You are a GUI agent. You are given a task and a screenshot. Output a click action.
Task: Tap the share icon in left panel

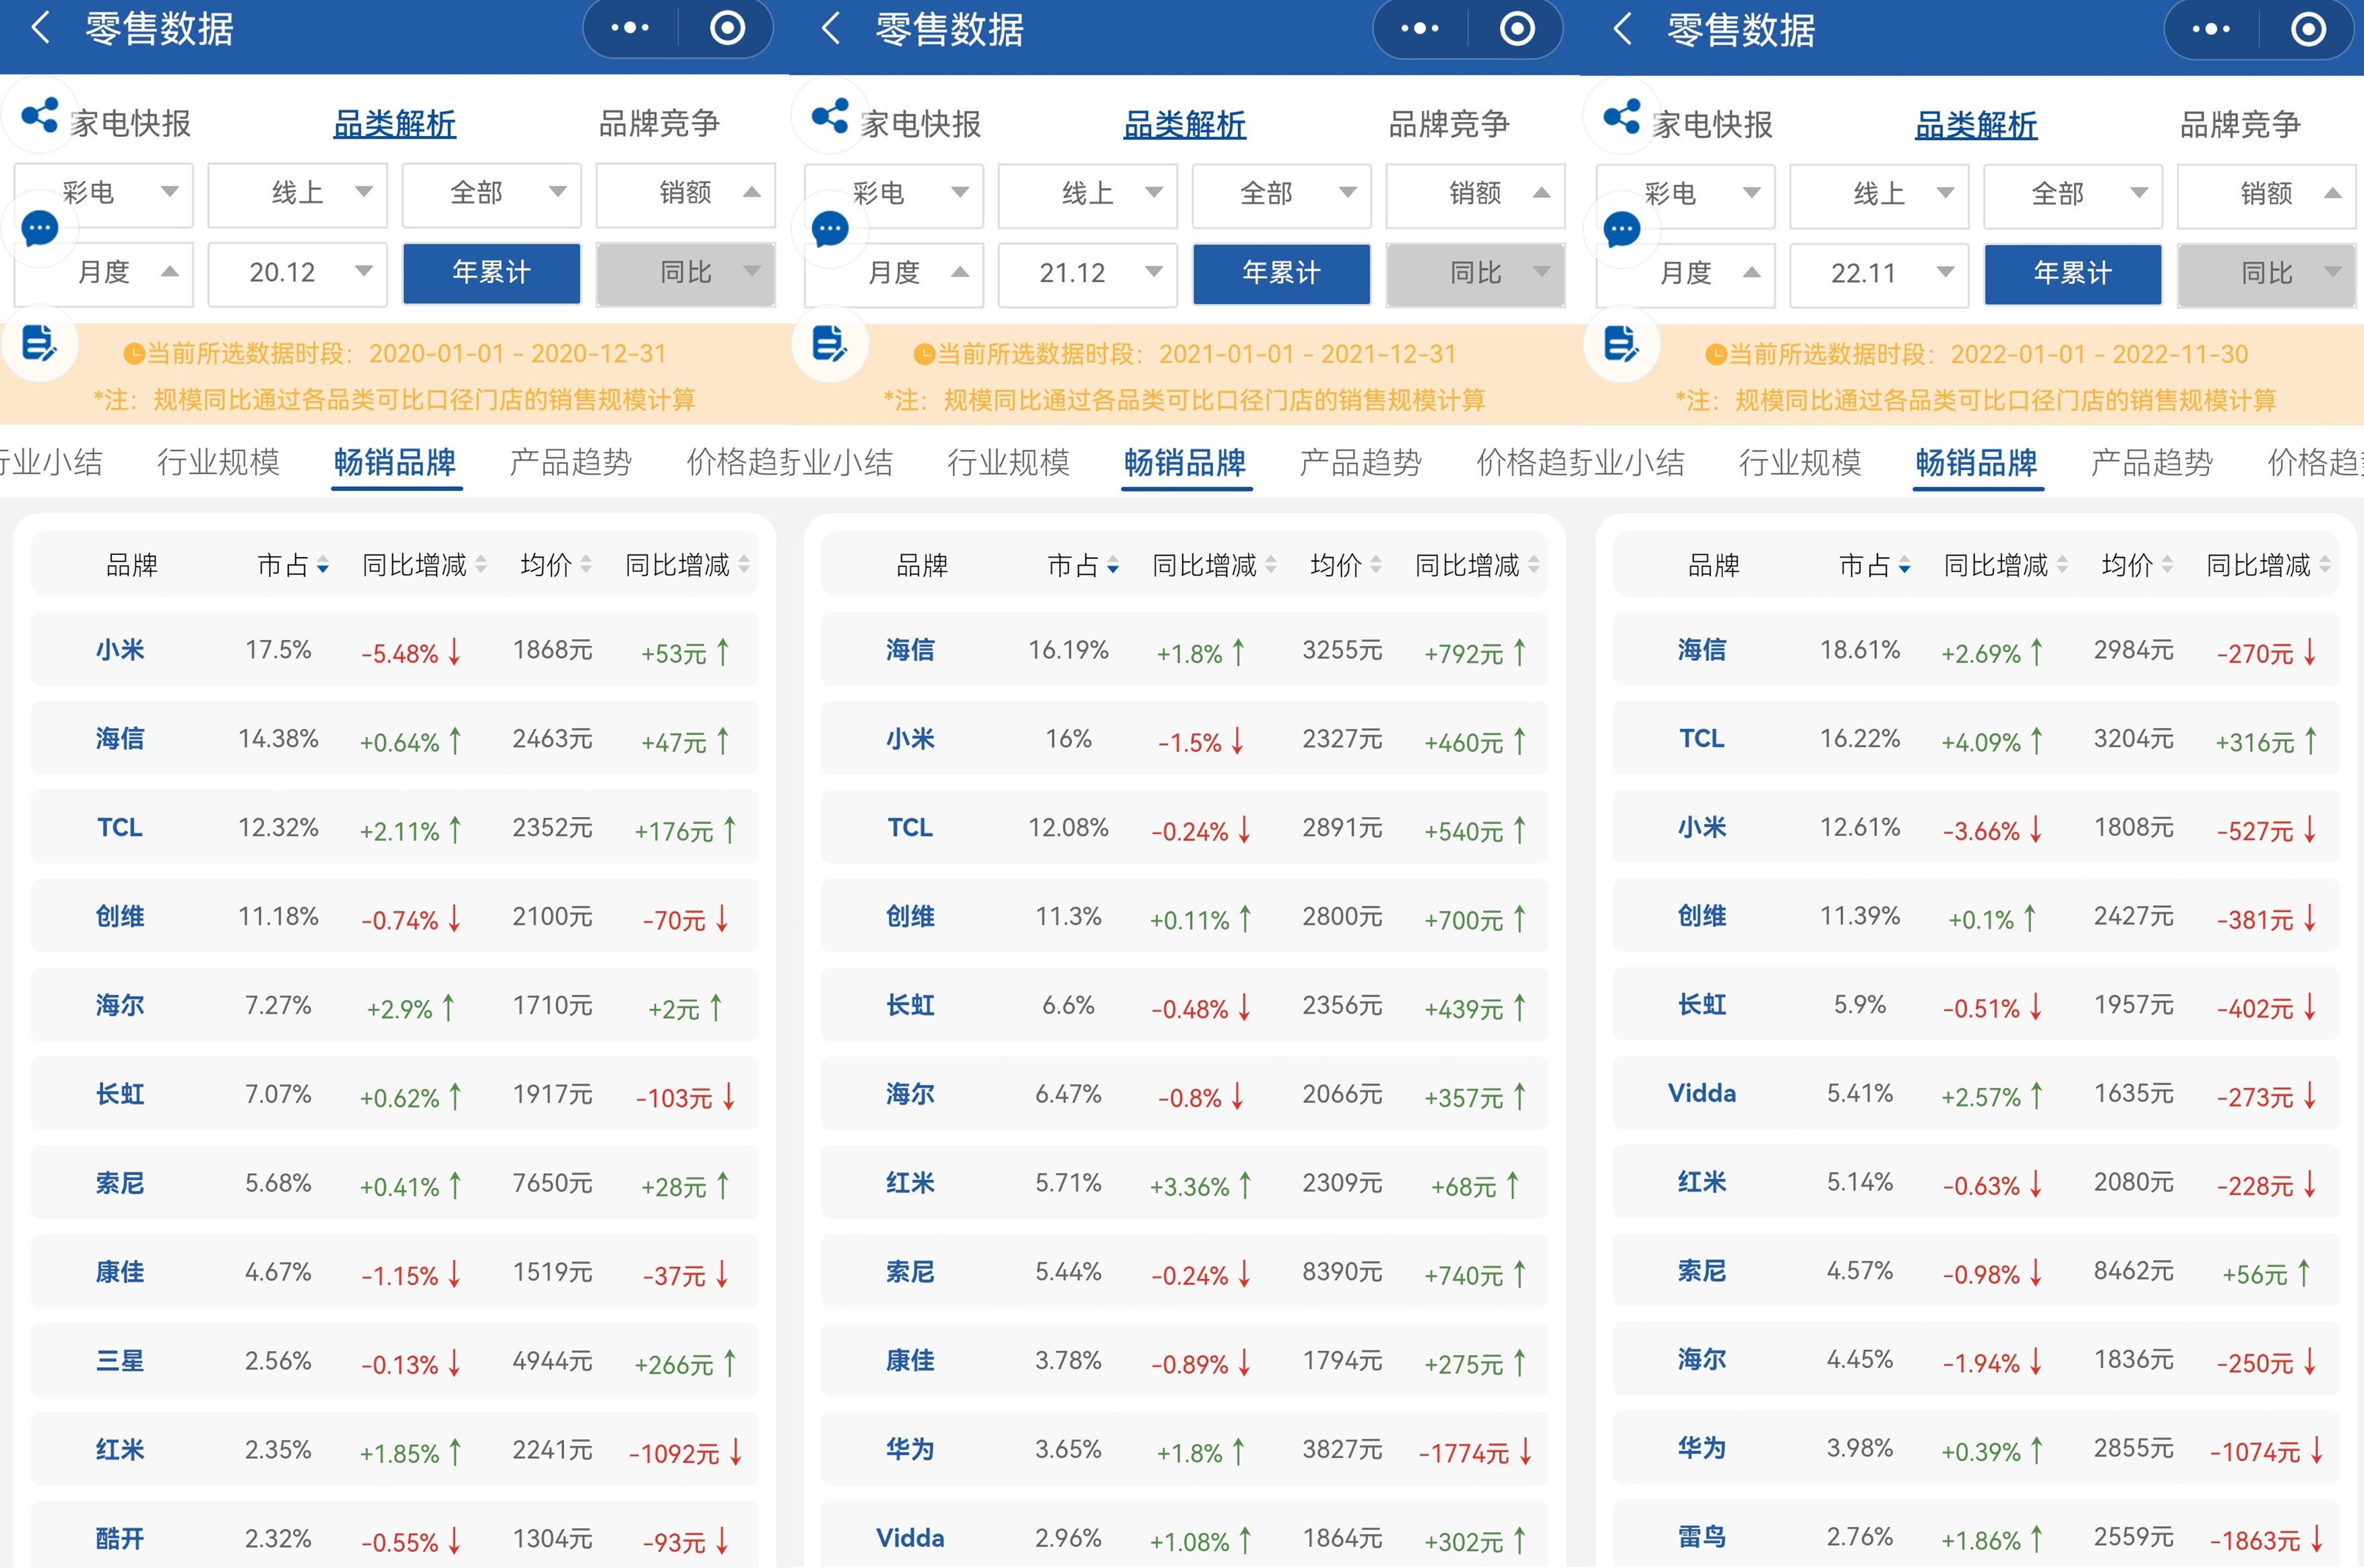click(40, 115)
